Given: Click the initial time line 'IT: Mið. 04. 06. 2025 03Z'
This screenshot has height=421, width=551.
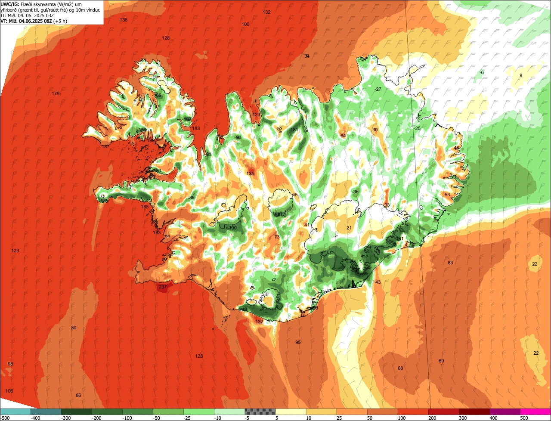Looking at the screenshot, I should click(28, 15).
